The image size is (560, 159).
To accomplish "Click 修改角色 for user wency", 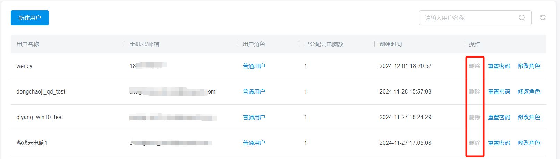I will click(x=529, y=66).
